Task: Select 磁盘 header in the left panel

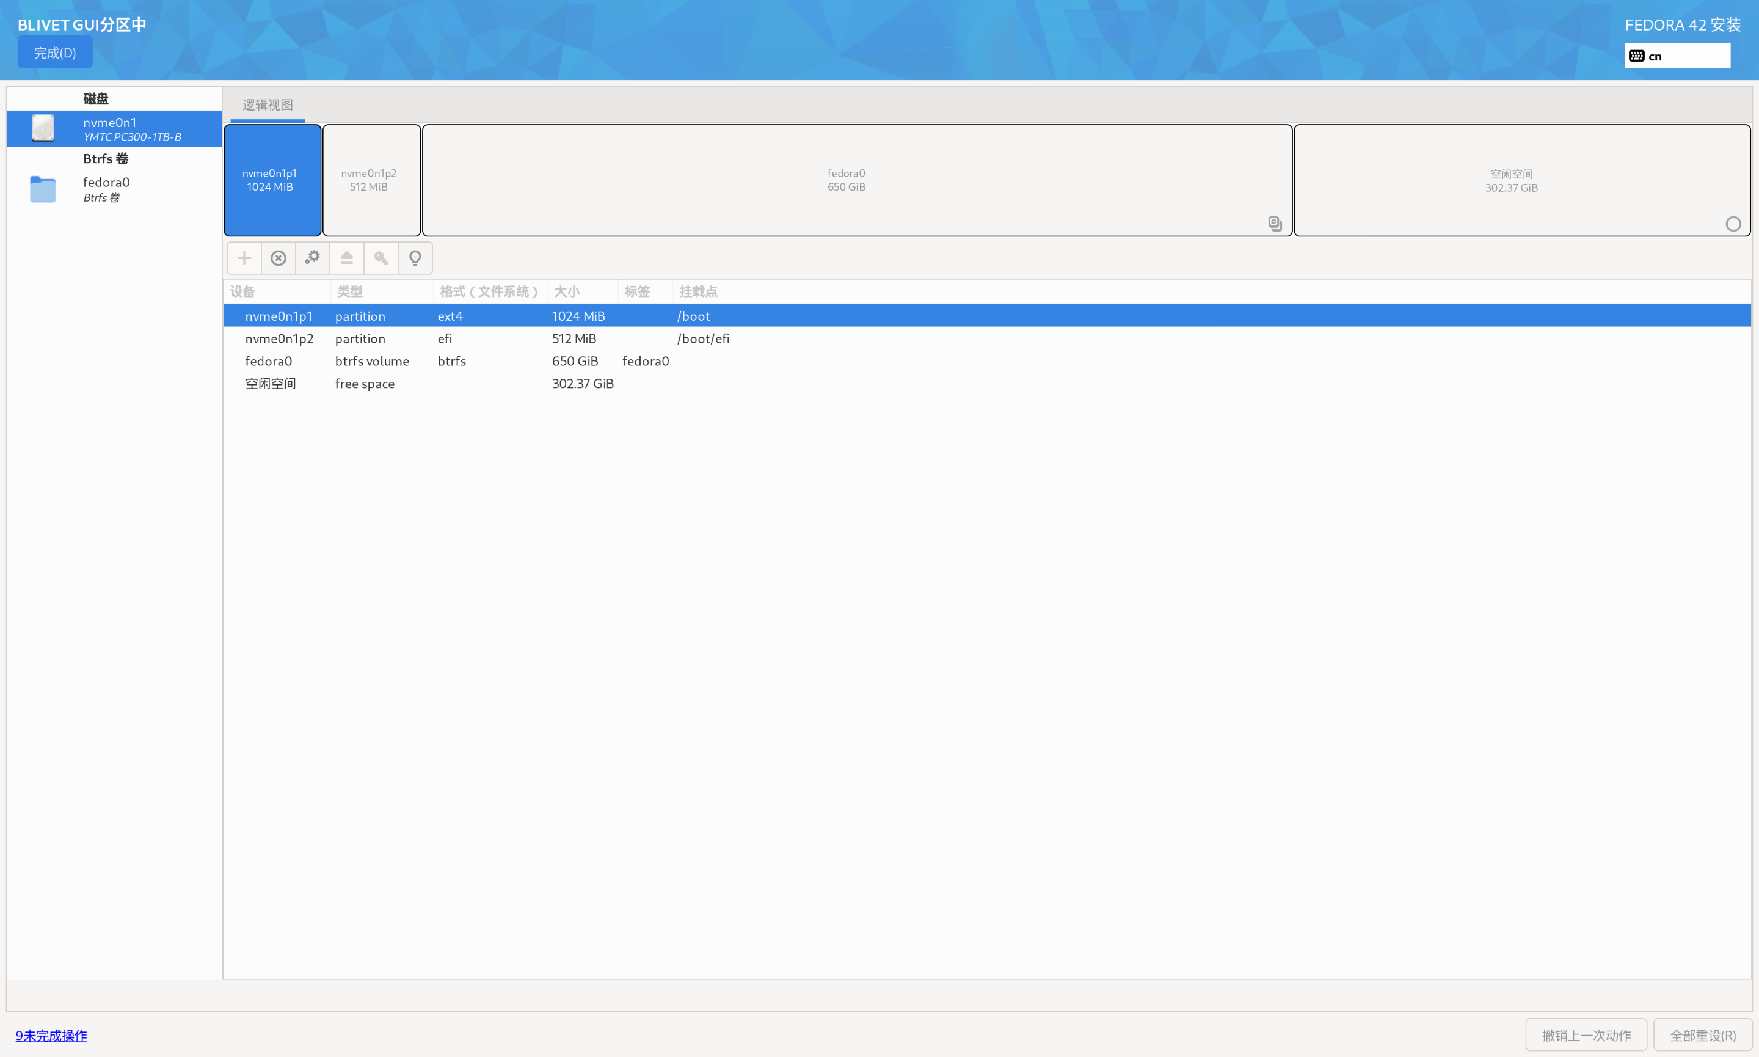Action: coord(95,98)
